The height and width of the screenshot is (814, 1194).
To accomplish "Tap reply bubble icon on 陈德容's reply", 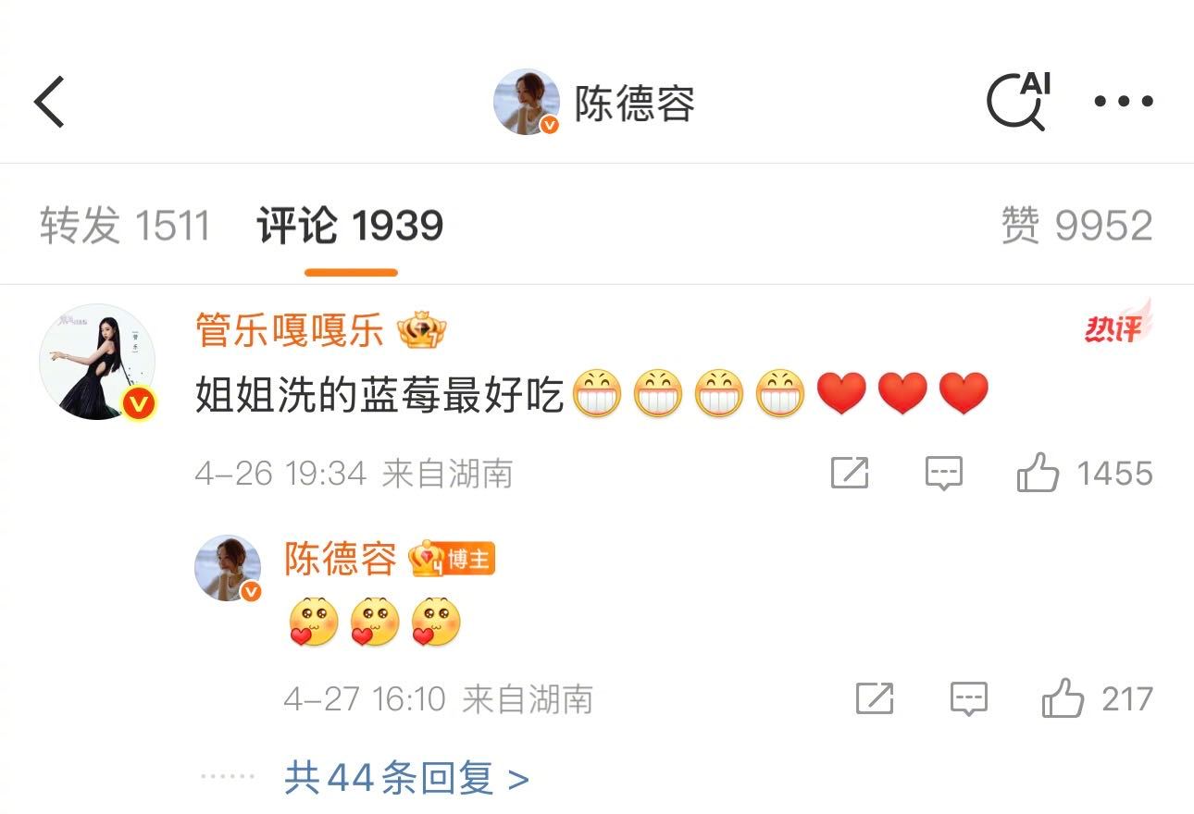I will coord(969,699).
